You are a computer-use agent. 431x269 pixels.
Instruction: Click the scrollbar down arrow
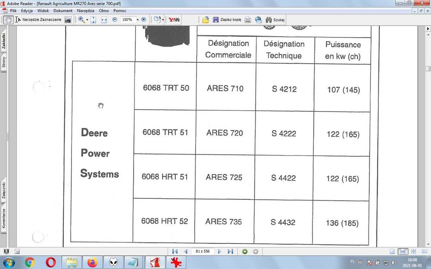(428, 244)
